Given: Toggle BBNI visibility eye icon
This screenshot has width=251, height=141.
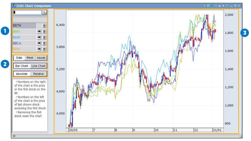Looking at the screenshot, I should (39, 49).
